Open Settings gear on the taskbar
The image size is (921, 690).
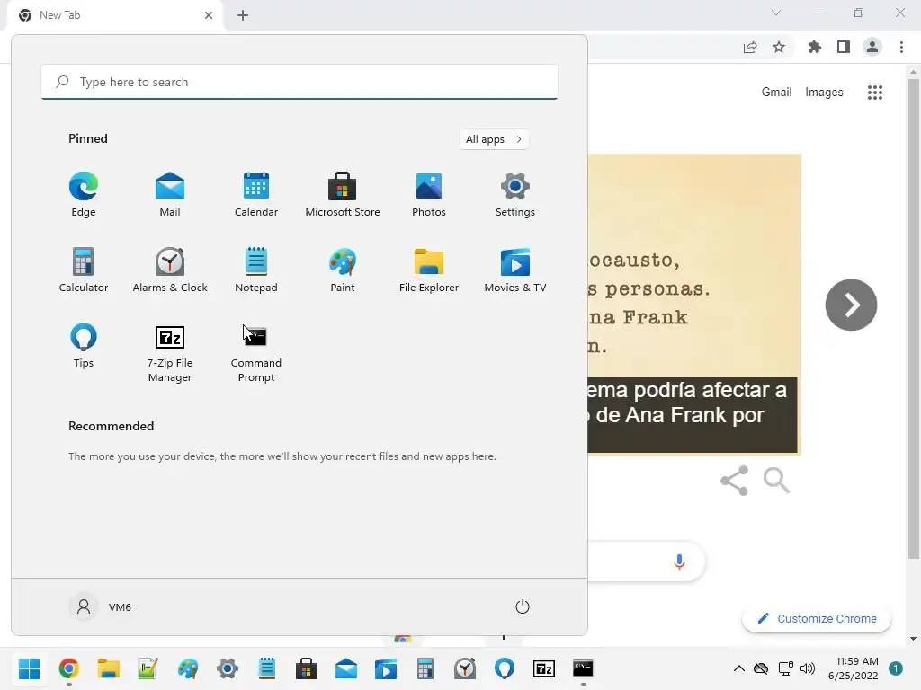coord(228,668)
